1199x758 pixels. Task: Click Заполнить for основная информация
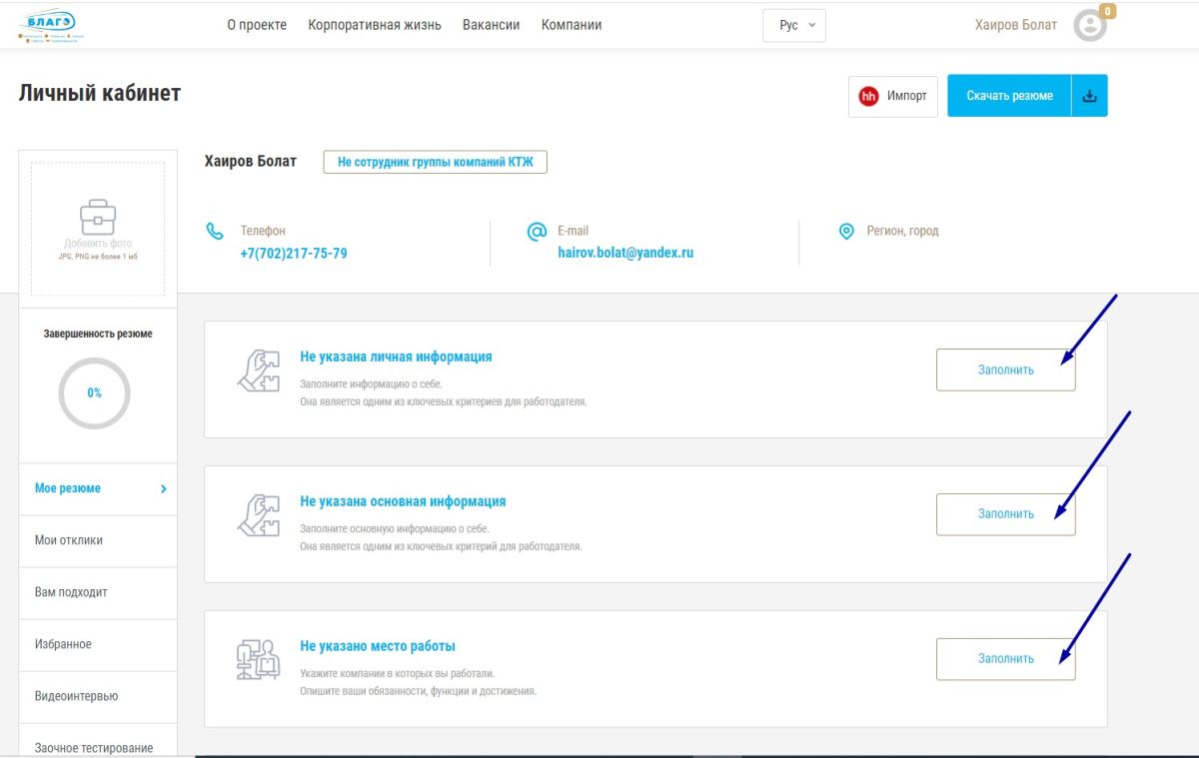pos(1006,514)
